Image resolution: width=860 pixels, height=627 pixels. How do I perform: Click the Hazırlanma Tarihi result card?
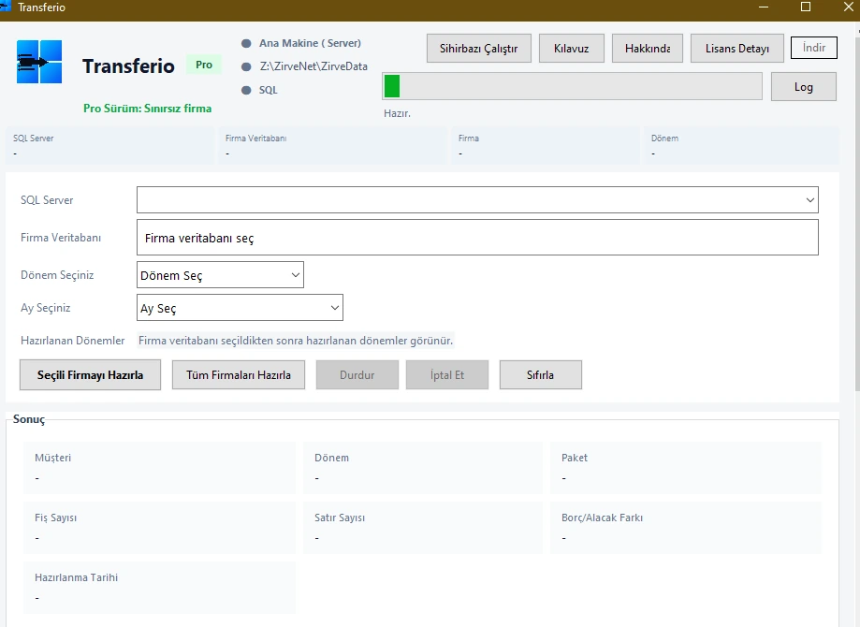click(x=160, y=588)
